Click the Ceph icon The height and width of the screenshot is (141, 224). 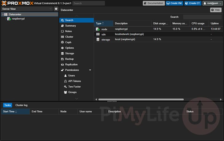[62, 42]
